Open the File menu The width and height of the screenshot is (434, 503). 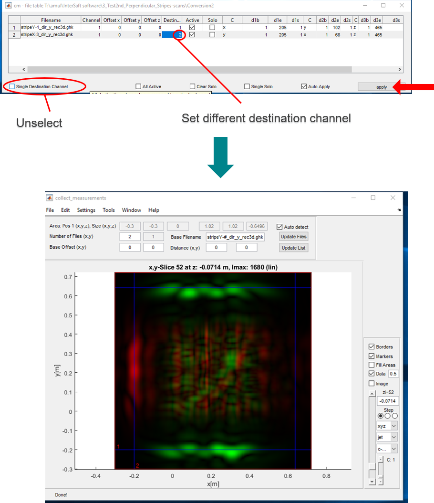50,210
